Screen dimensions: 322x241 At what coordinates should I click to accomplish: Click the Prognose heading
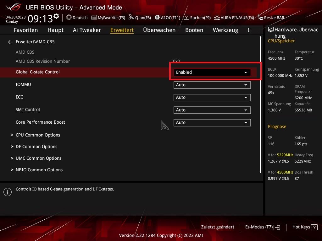coord(277,126)
